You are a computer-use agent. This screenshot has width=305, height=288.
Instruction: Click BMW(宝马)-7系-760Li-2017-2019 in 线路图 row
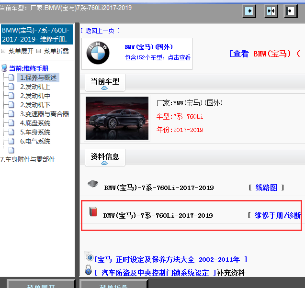coord(159,188)
